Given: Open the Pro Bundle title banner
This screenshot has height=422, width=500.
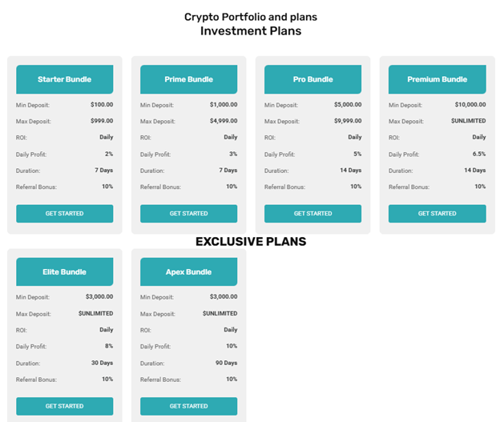Looking at the screenshot, I should pos(312,80).
